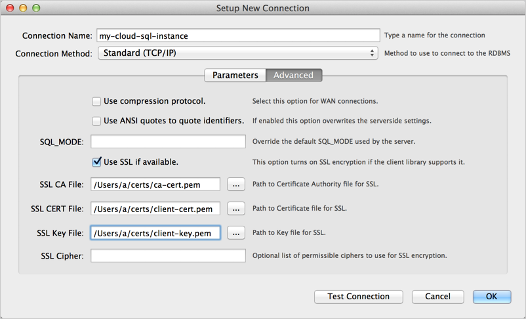Select the Advanced tab
Viewport: 526px width, 319px height.
click(293, 75)
